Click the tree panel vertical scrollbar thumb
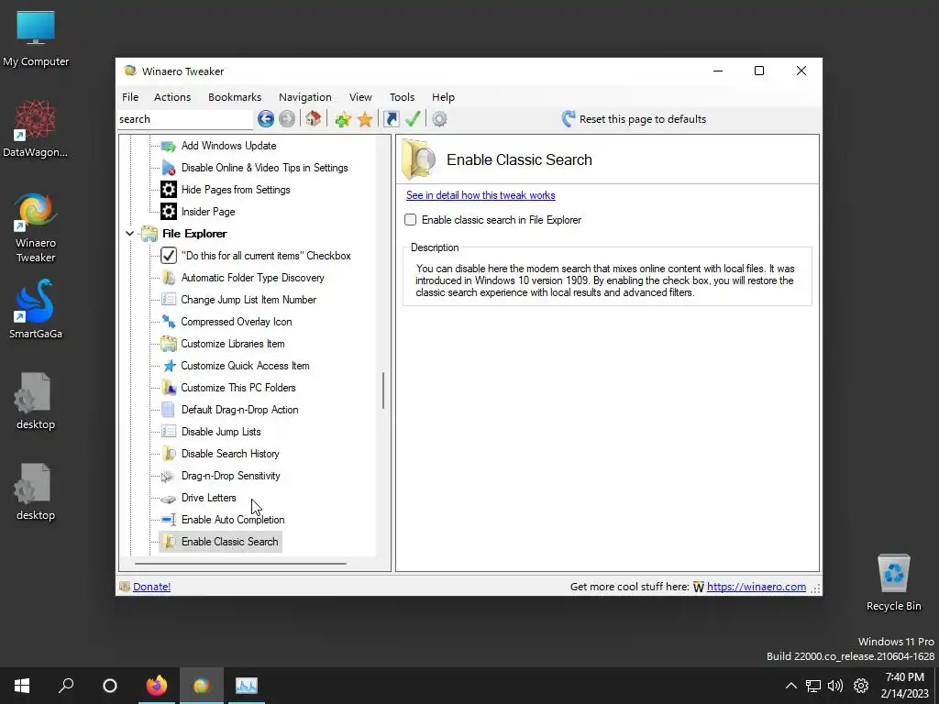 (383, 390)
